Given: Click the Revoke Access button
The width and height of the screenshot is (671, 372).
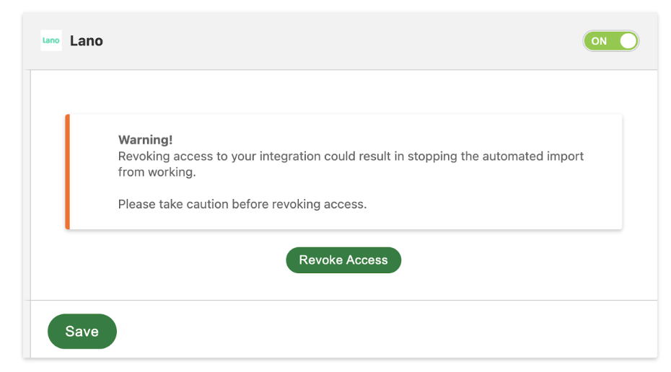Looking at the screenshot, I should pyautogui.click(x=343, y=260).
